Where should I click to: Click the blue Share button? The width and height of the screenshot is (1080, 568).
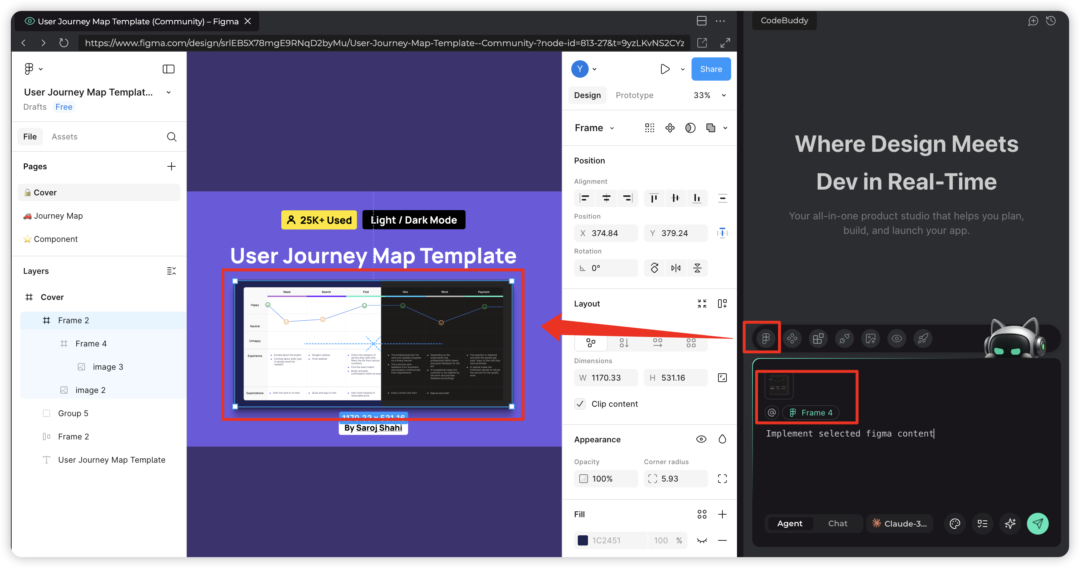[x=711, y=69]
